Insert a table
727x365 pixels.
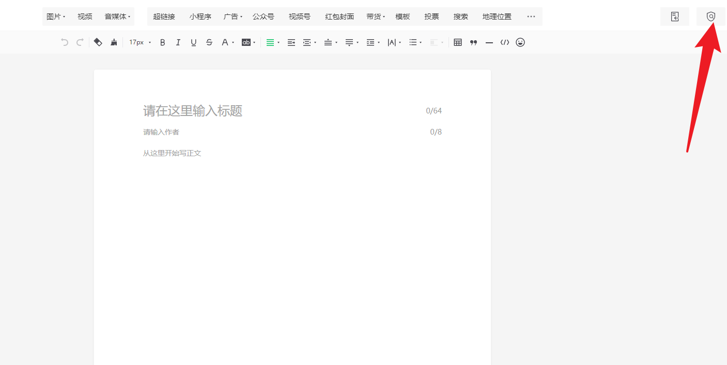coord(458,42)
